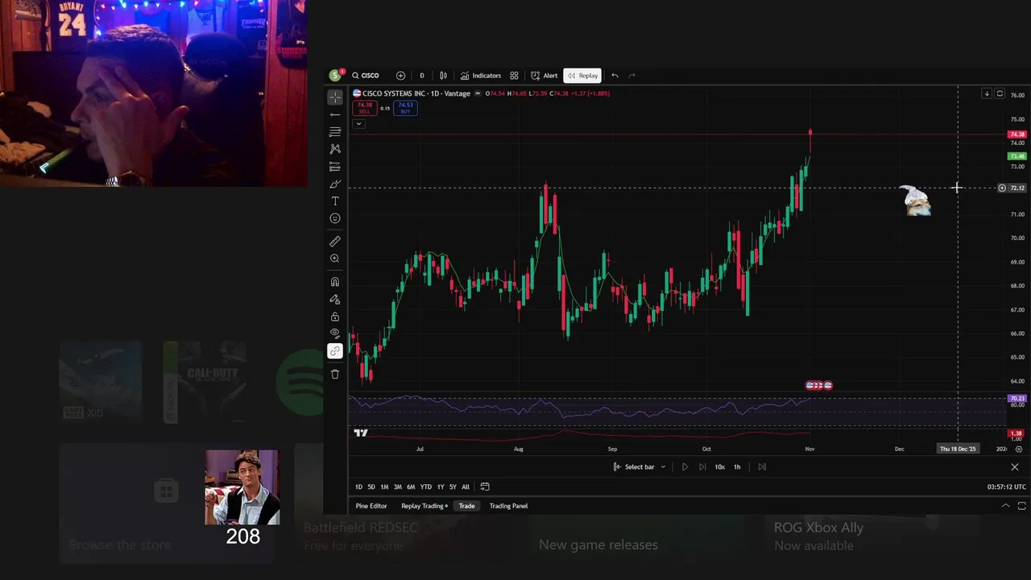Viewport: 1031px width, 580px height.
Task: Change the 1h replay update interval
Action: pyautogui.click(x=737, y=467)
